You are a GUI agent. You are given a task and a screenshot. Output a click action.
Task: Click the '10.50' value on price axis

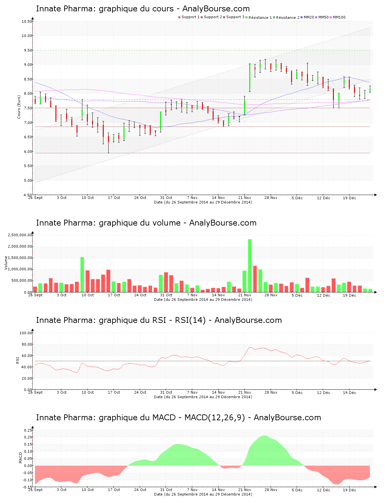[x=27, y=21]
